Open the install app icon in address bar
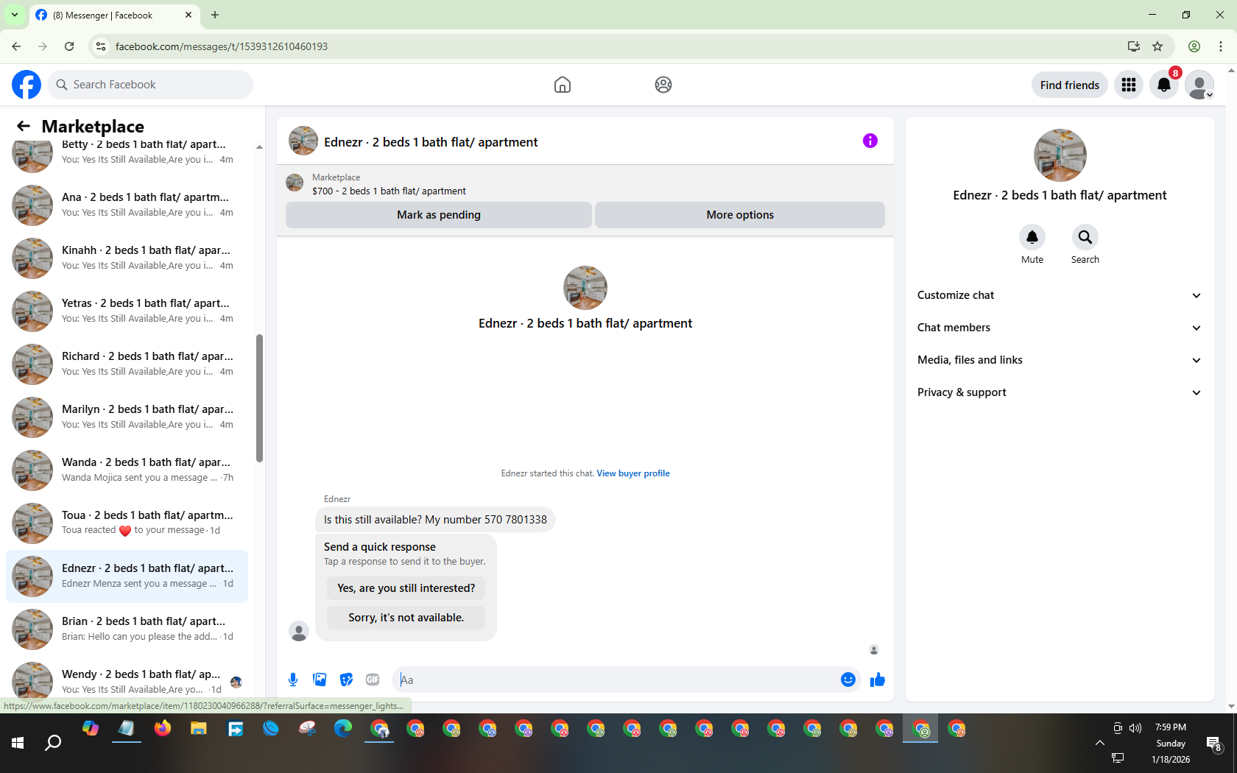This screenshot has height=773, width=1237. 1134,46
